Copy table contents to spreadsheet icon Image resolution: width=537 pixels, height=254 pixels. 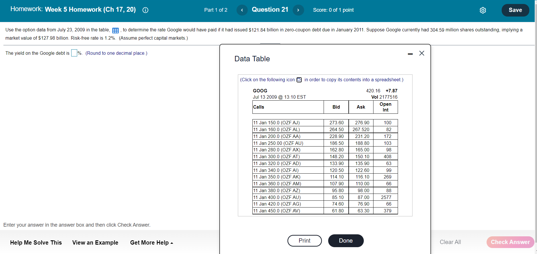tap(299, 80)
